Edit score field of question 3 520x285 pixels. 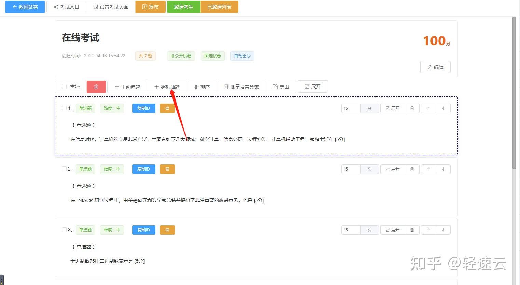tap(351, 230)
